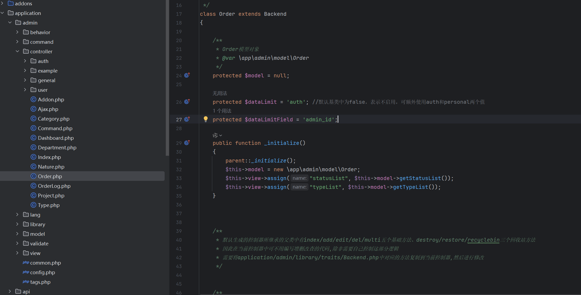The width and height of the screenshot is (581, 295).
Task: Click the PHP icon next to config.php
Action: pyautogui.click(x=26, y=272)
